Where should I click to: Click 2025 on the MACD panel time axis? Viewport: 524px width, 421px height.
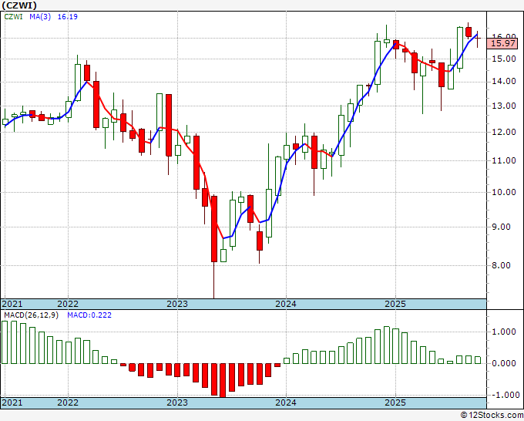395,402
